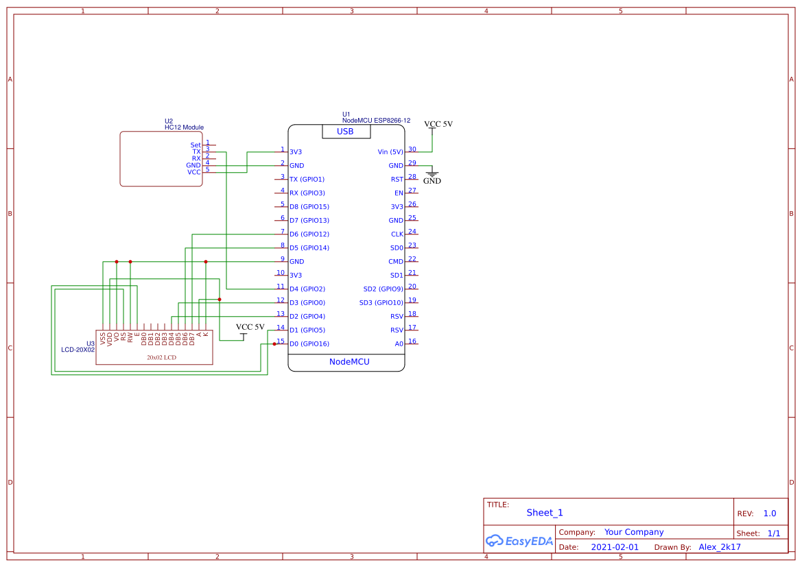The height and width of the screenshot is (567, 802).
Task: Click the Your Company field
Action: pyautogui.click(x=633, y=531)
